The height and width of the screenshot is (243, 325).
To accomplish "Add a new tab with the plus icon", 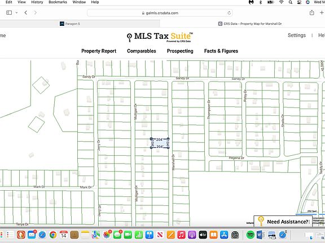I will [322, 12].
